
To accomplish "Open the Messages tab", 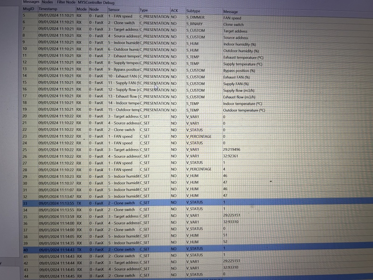I will point(31,2).
